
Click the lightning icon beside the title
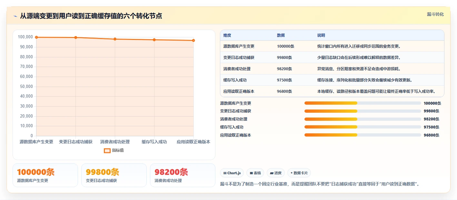(x=15, y=16)
